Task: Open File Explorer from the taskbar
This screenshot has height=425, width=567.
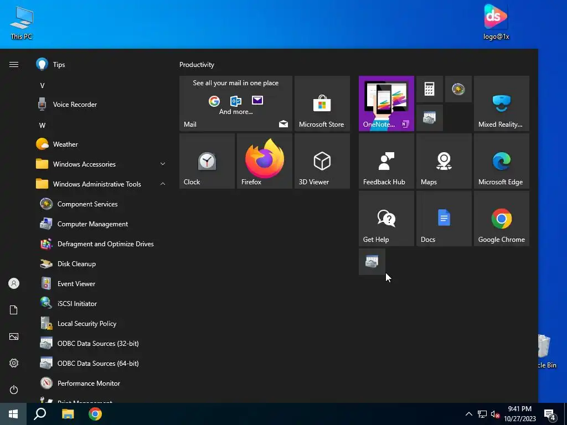Action: [x=68, y=414]
